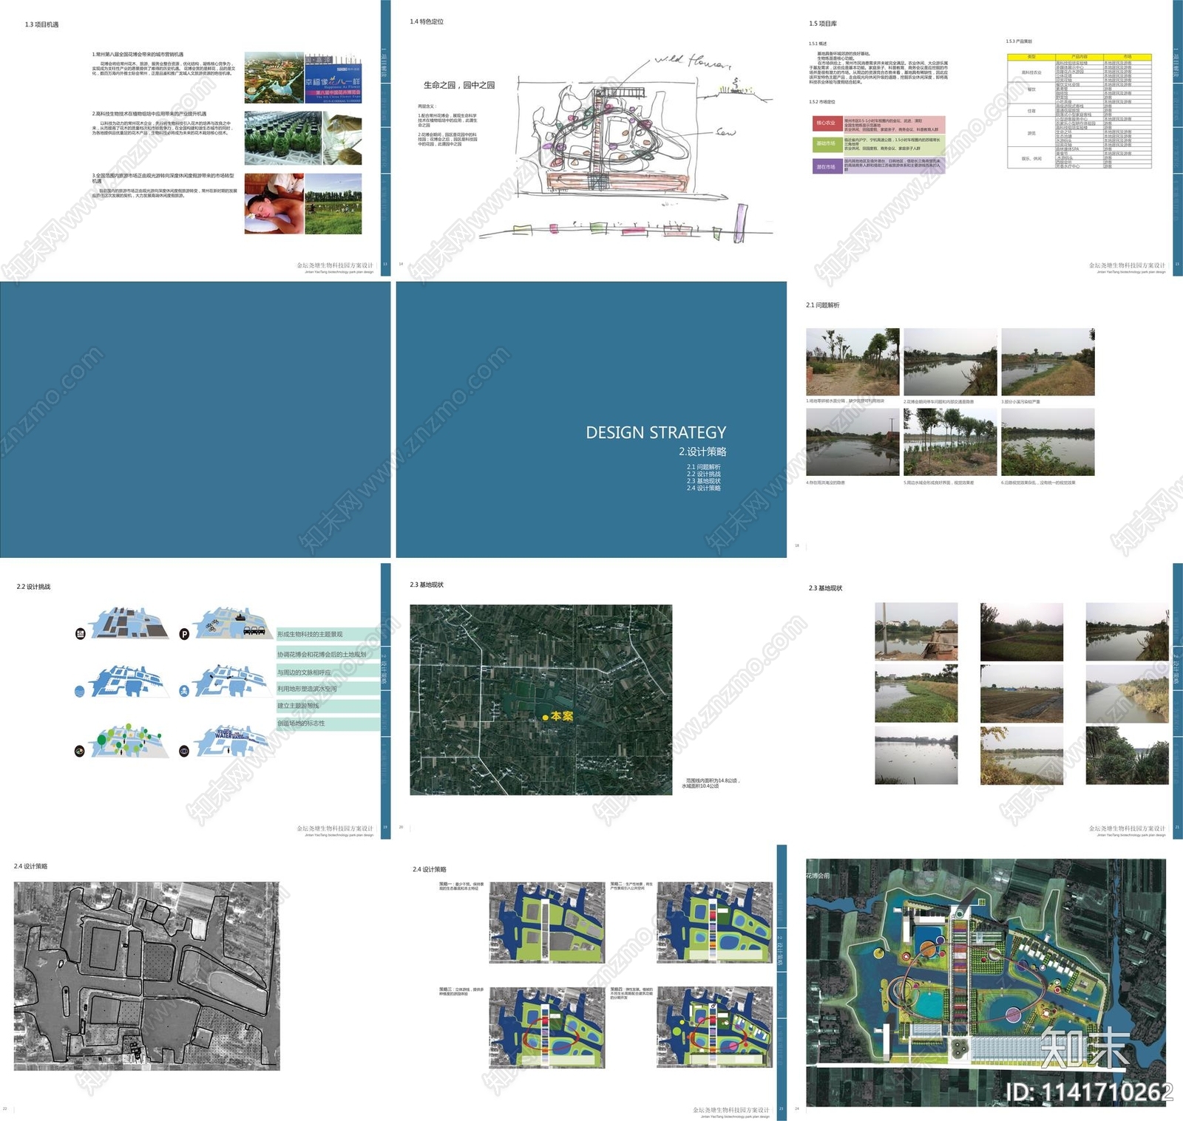The image size is (1183, 1121).
Task: Click the 'DESIGN STRATEGY' title text
Action: point(656,432)
